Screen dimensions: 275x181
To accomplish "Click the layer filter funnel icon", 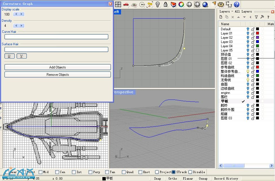I will click(x=256, y=17).
